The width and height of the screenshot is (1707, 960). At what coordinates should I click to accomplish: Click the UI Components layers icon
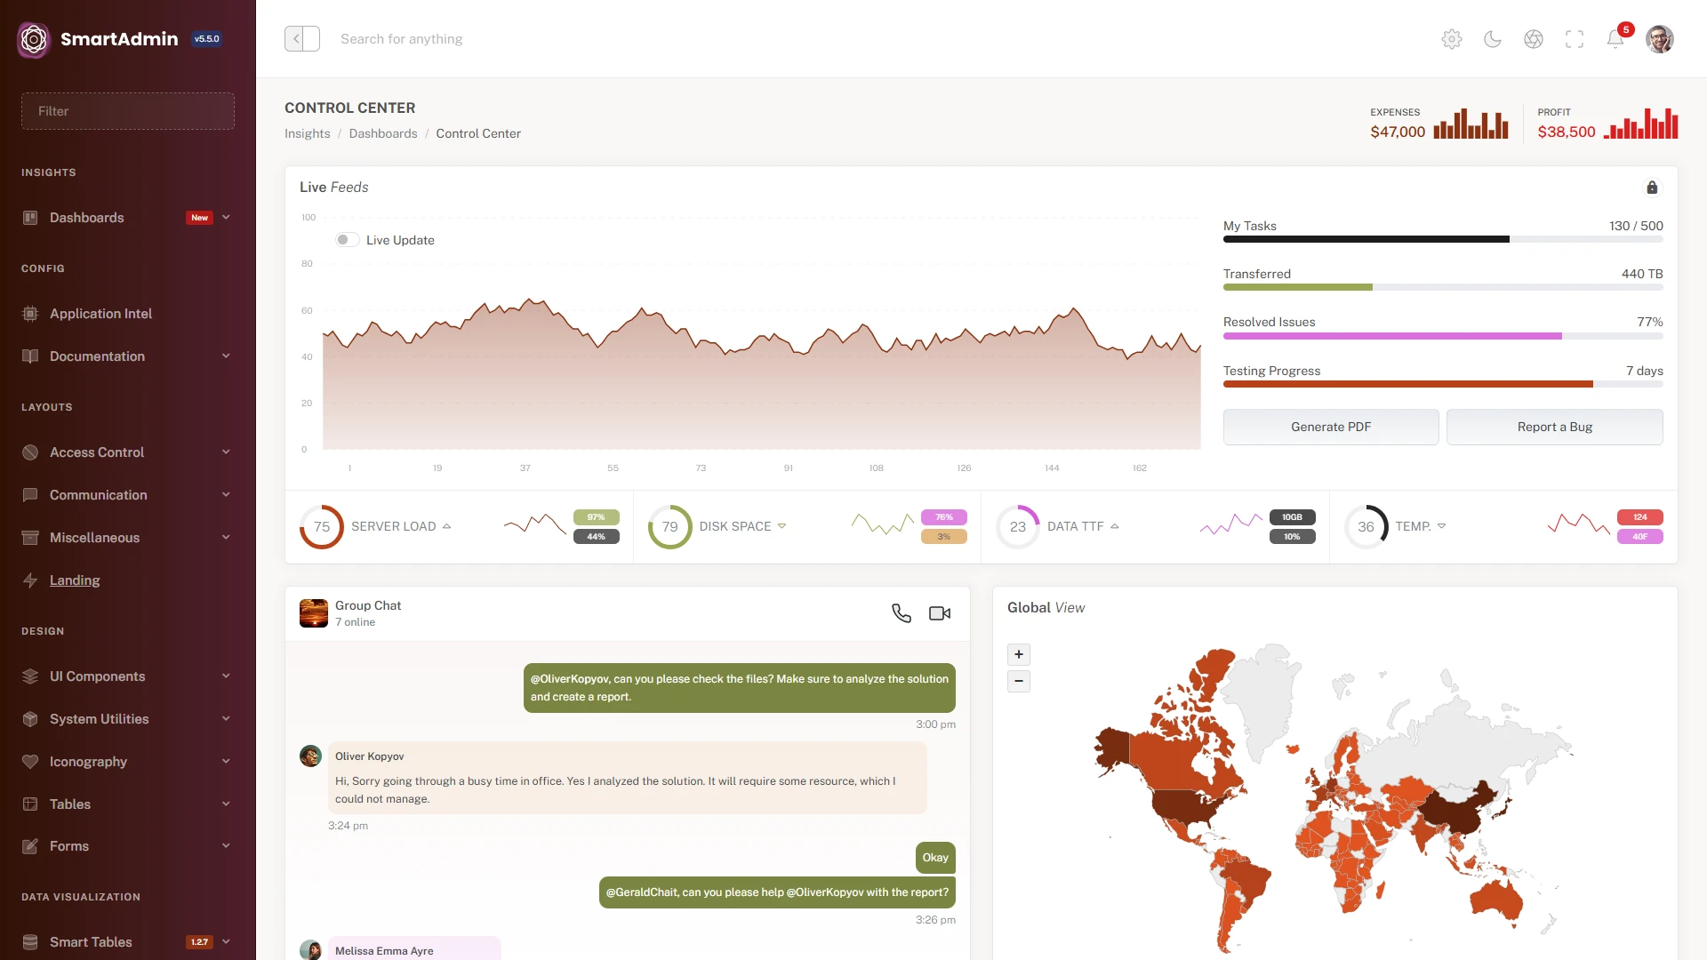tap(30, 676)
